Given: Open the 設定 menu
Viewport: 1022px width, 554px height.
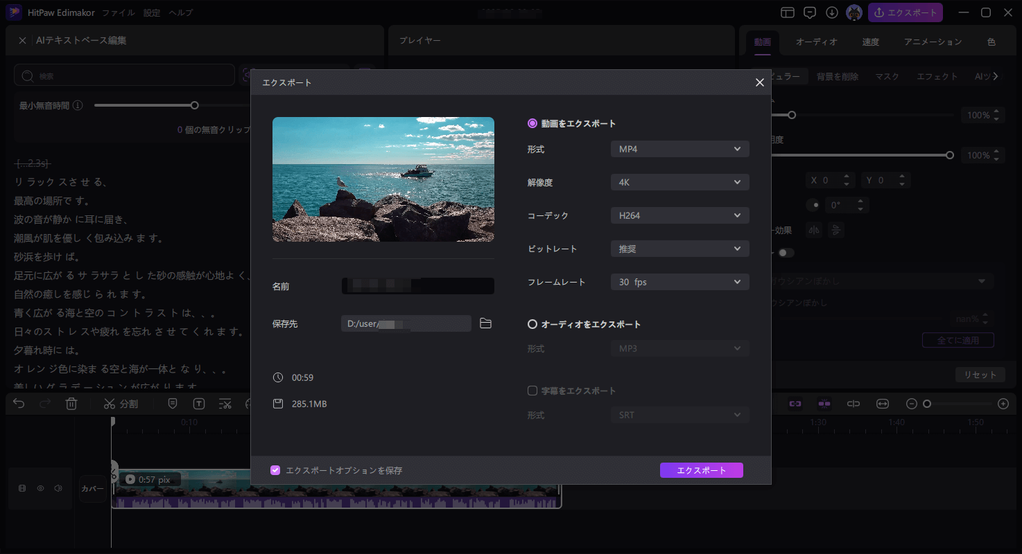Looking at the screenshot, I should pyautogui.click(x=152, y=13).
